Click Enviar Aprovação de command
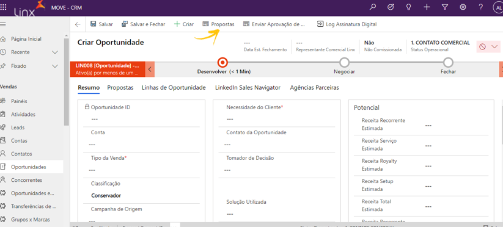 tap(274, 24)
